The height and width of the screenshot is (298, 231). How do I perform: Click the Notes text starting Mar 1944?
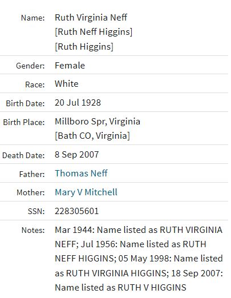pyautogui.click(x=139, y=259)
